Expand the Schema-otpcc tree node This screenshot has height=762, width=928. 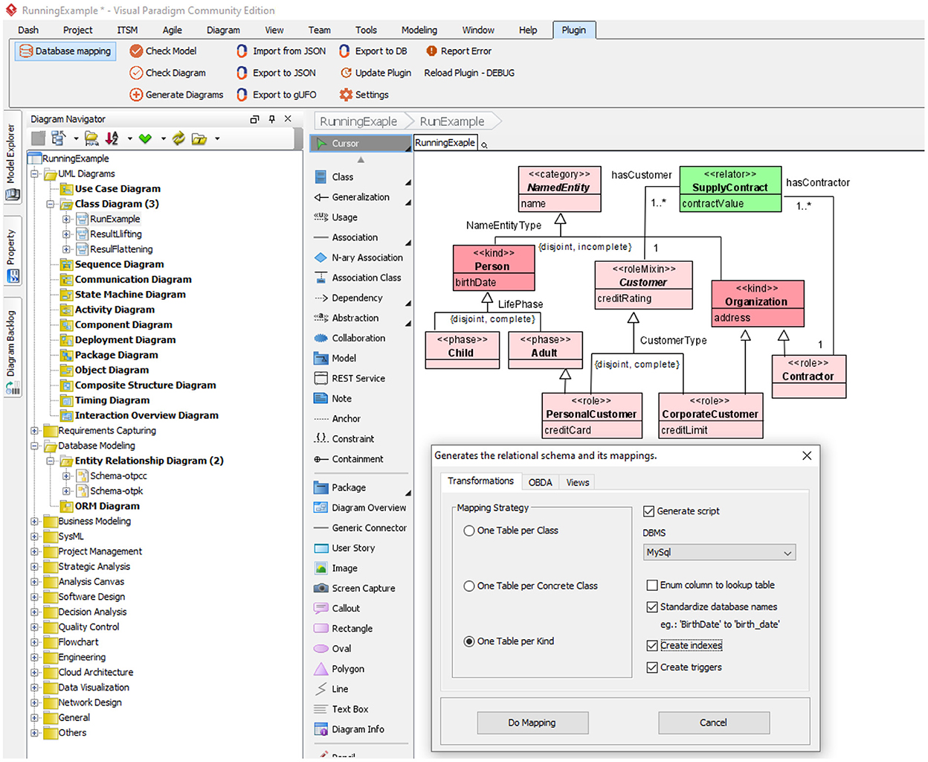tap(66, 476)
